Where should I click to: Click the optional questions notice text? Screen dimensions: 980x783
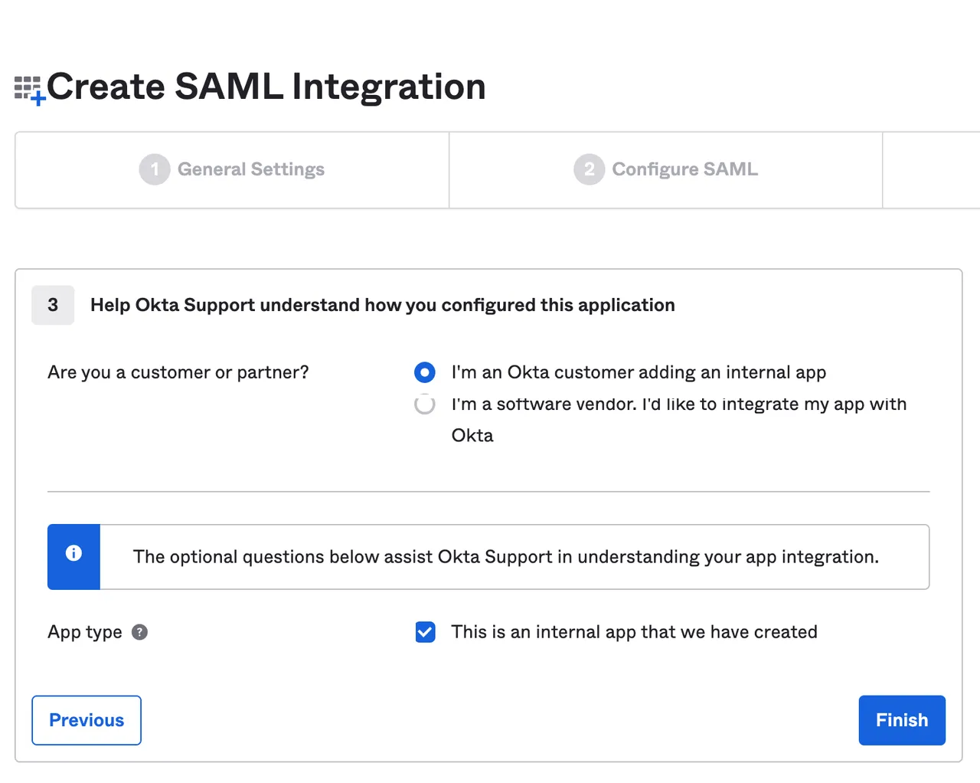[x=506, y=557]
